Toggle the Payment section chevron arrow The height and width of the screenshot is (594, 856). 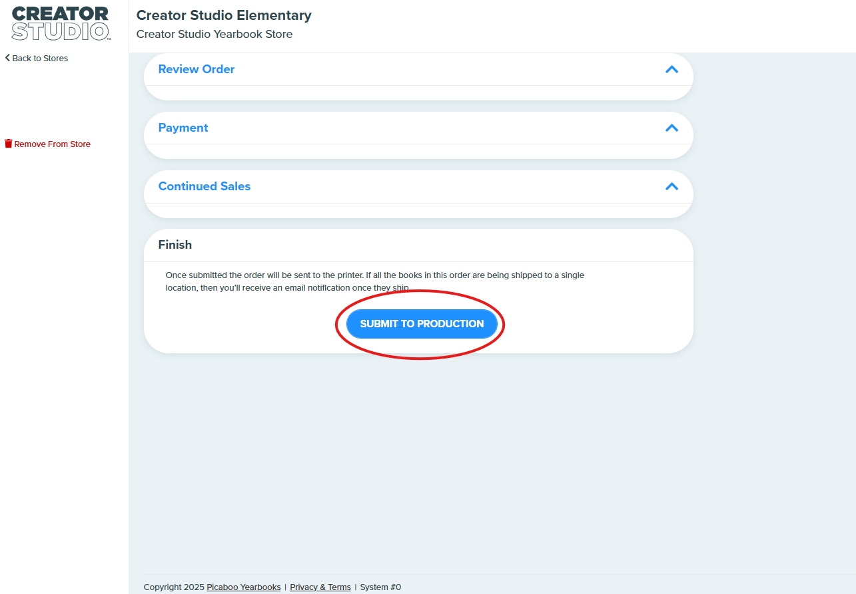coord(671,128)
